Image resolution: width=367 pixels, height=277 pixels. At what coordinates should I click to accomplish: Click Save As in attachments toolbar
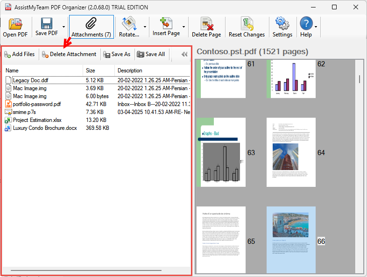pyautogui.click(x=117, y=54)
